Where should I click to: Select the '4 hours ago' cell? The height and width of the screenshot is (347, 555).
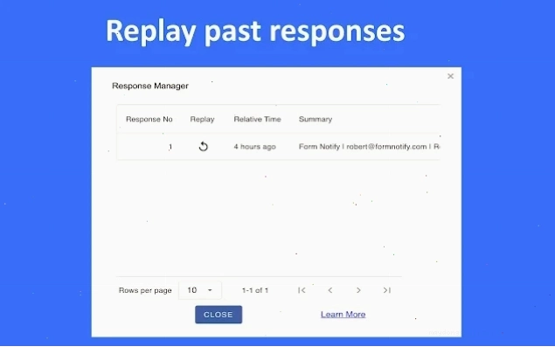pyautogui.click(x=254, y=147)
